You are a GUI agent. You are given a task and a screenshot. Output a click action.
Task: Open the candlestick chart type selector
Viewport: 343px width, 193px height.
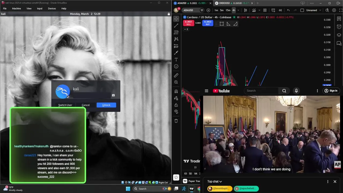click(245, 10)
